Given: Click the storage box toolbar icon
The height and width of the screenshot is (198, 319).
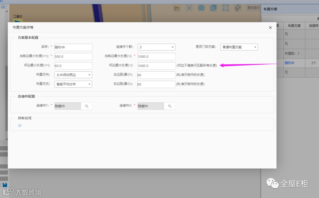Looking at the screenshot, I should click(177, 8).
